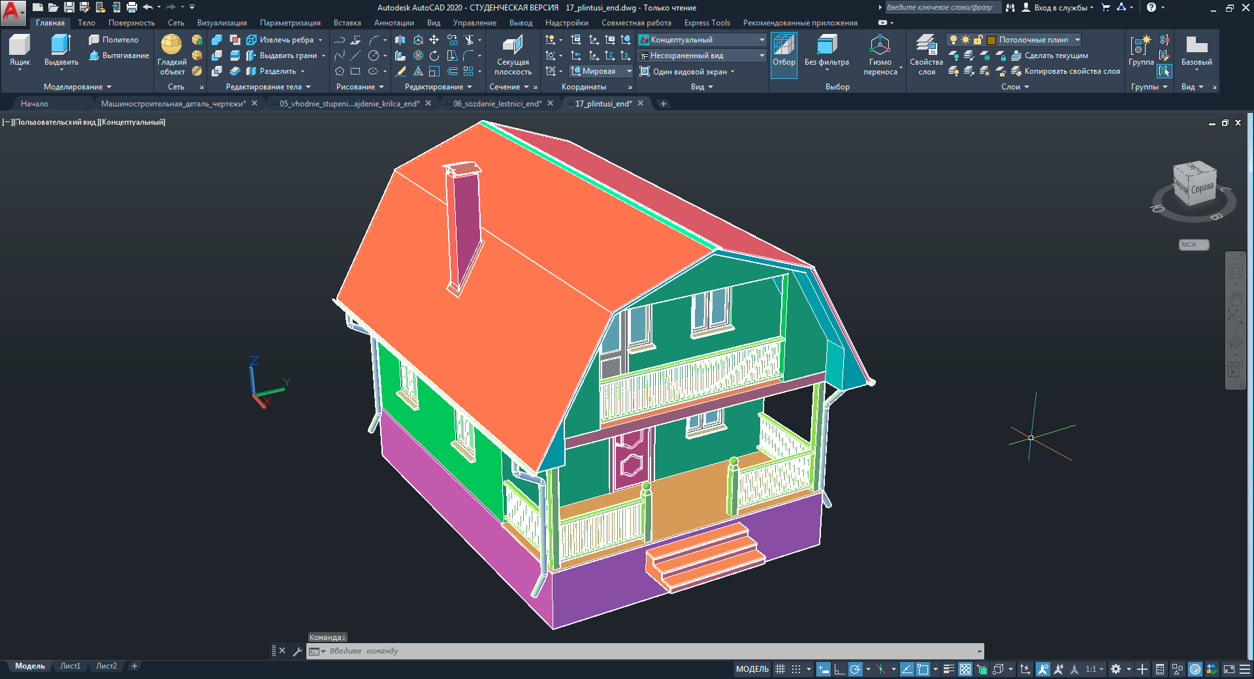Click the Group (Группа) icon
This screenshot has width=1254, height=679.
[x=1140, y=51]
